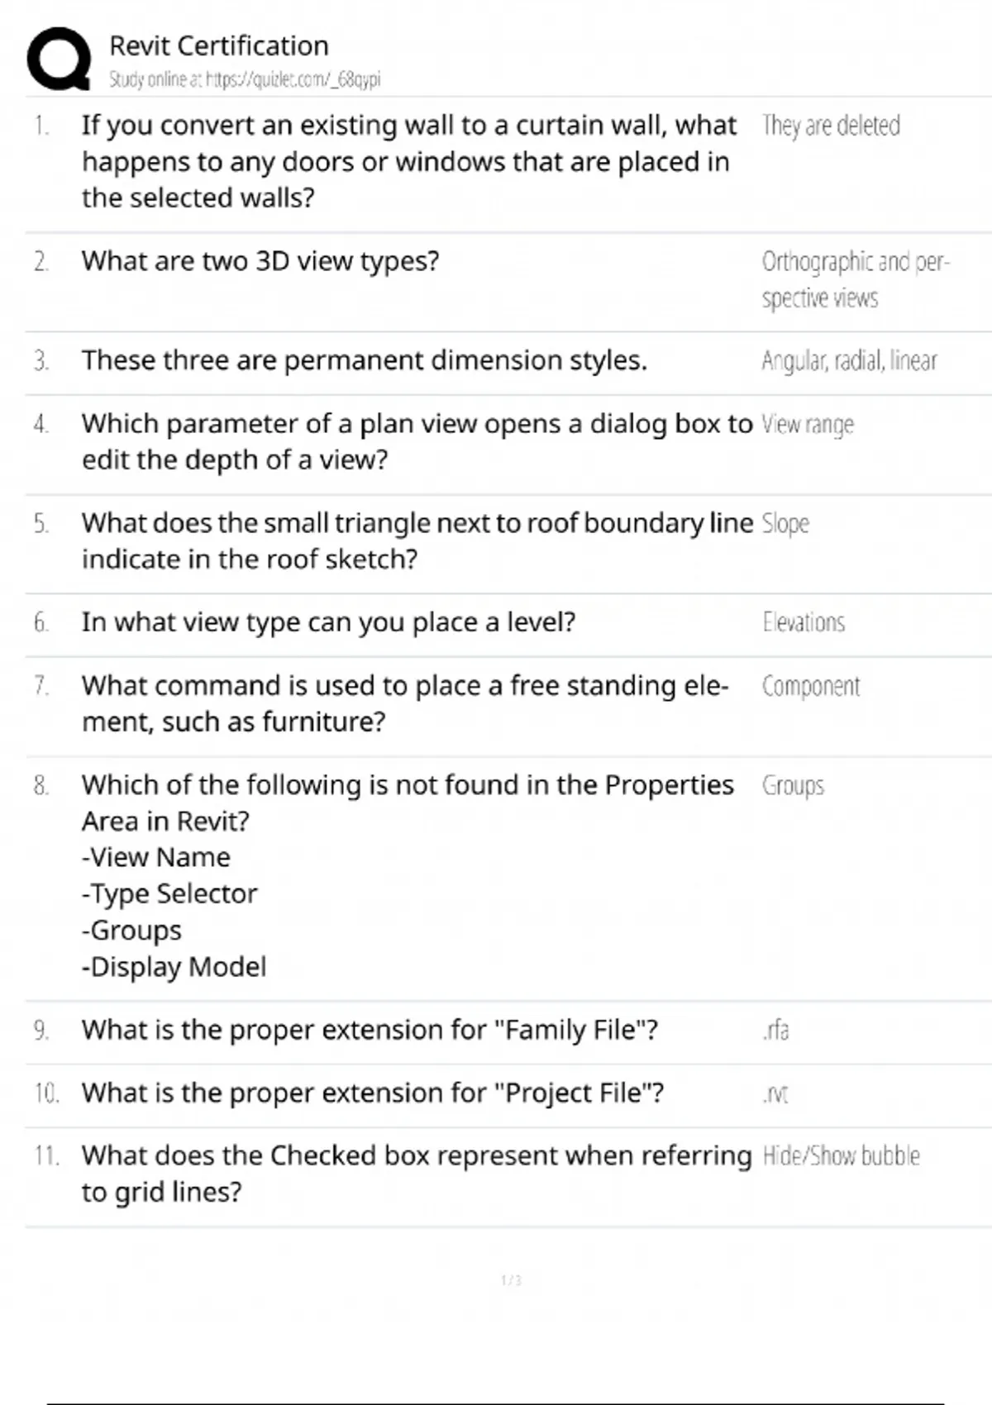
Task: Click the 'Slope' answer
Action: click(785, 524)
